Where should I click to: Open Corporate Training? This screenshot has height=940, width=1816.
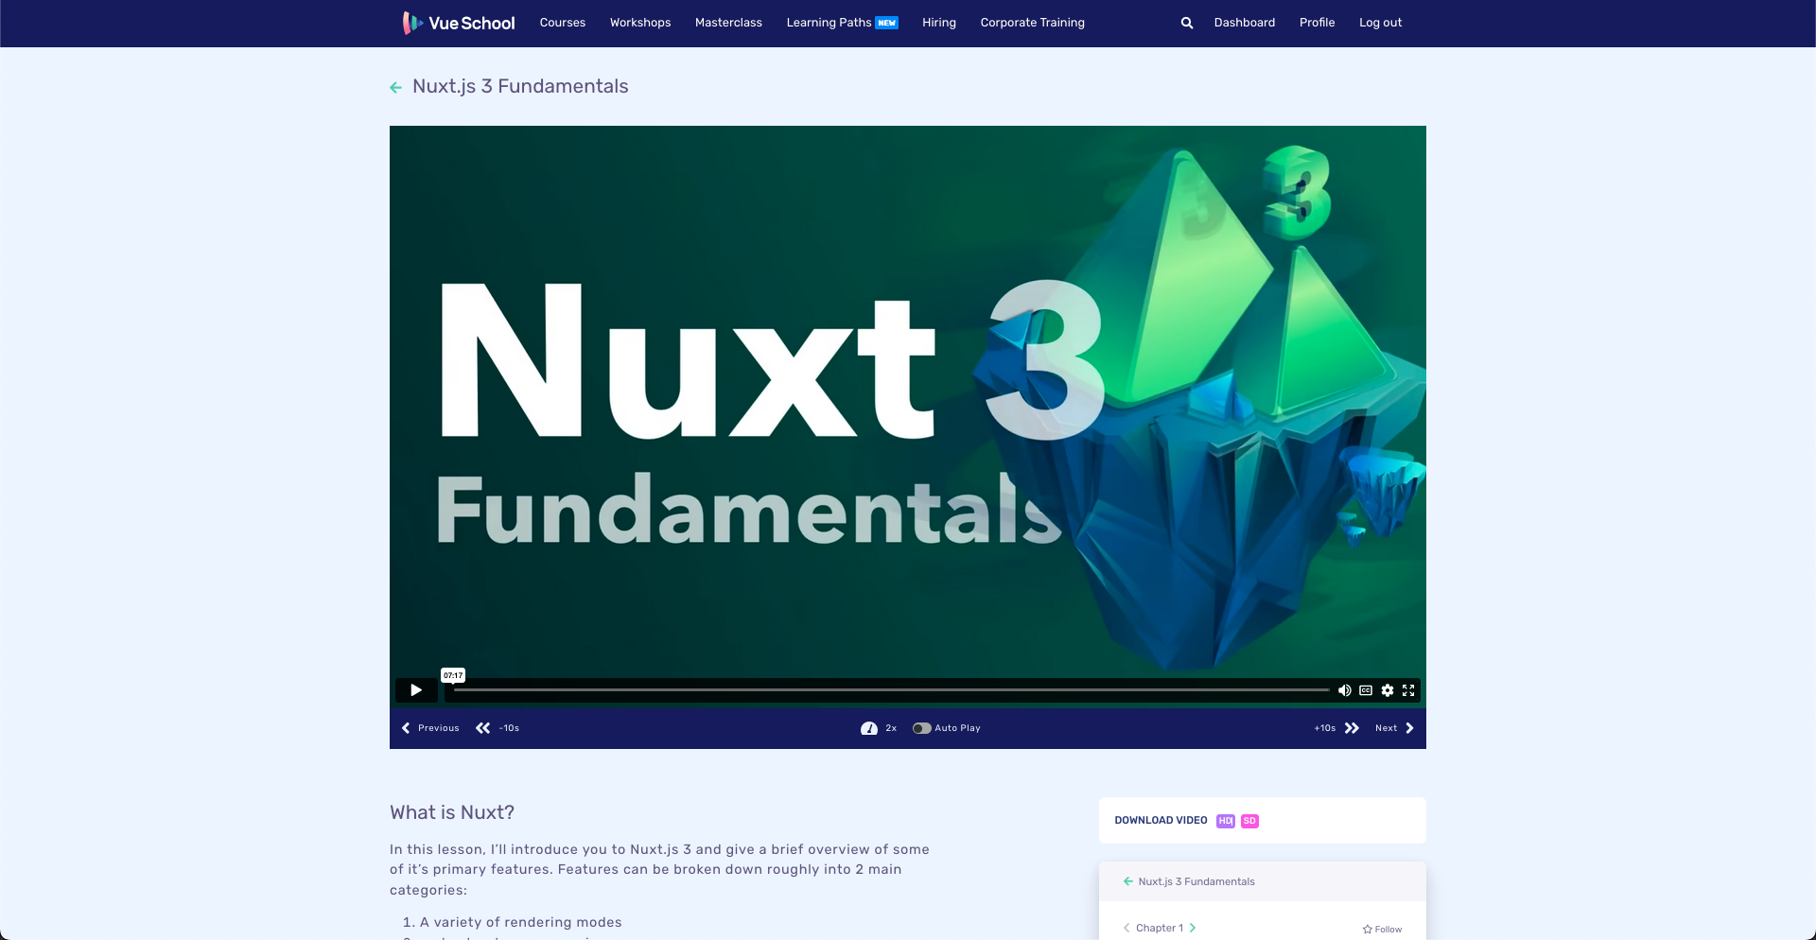[1033, 23]
